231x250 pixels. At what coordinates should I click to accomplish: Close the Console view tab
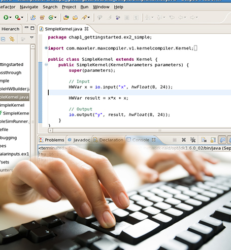[153, 140]
